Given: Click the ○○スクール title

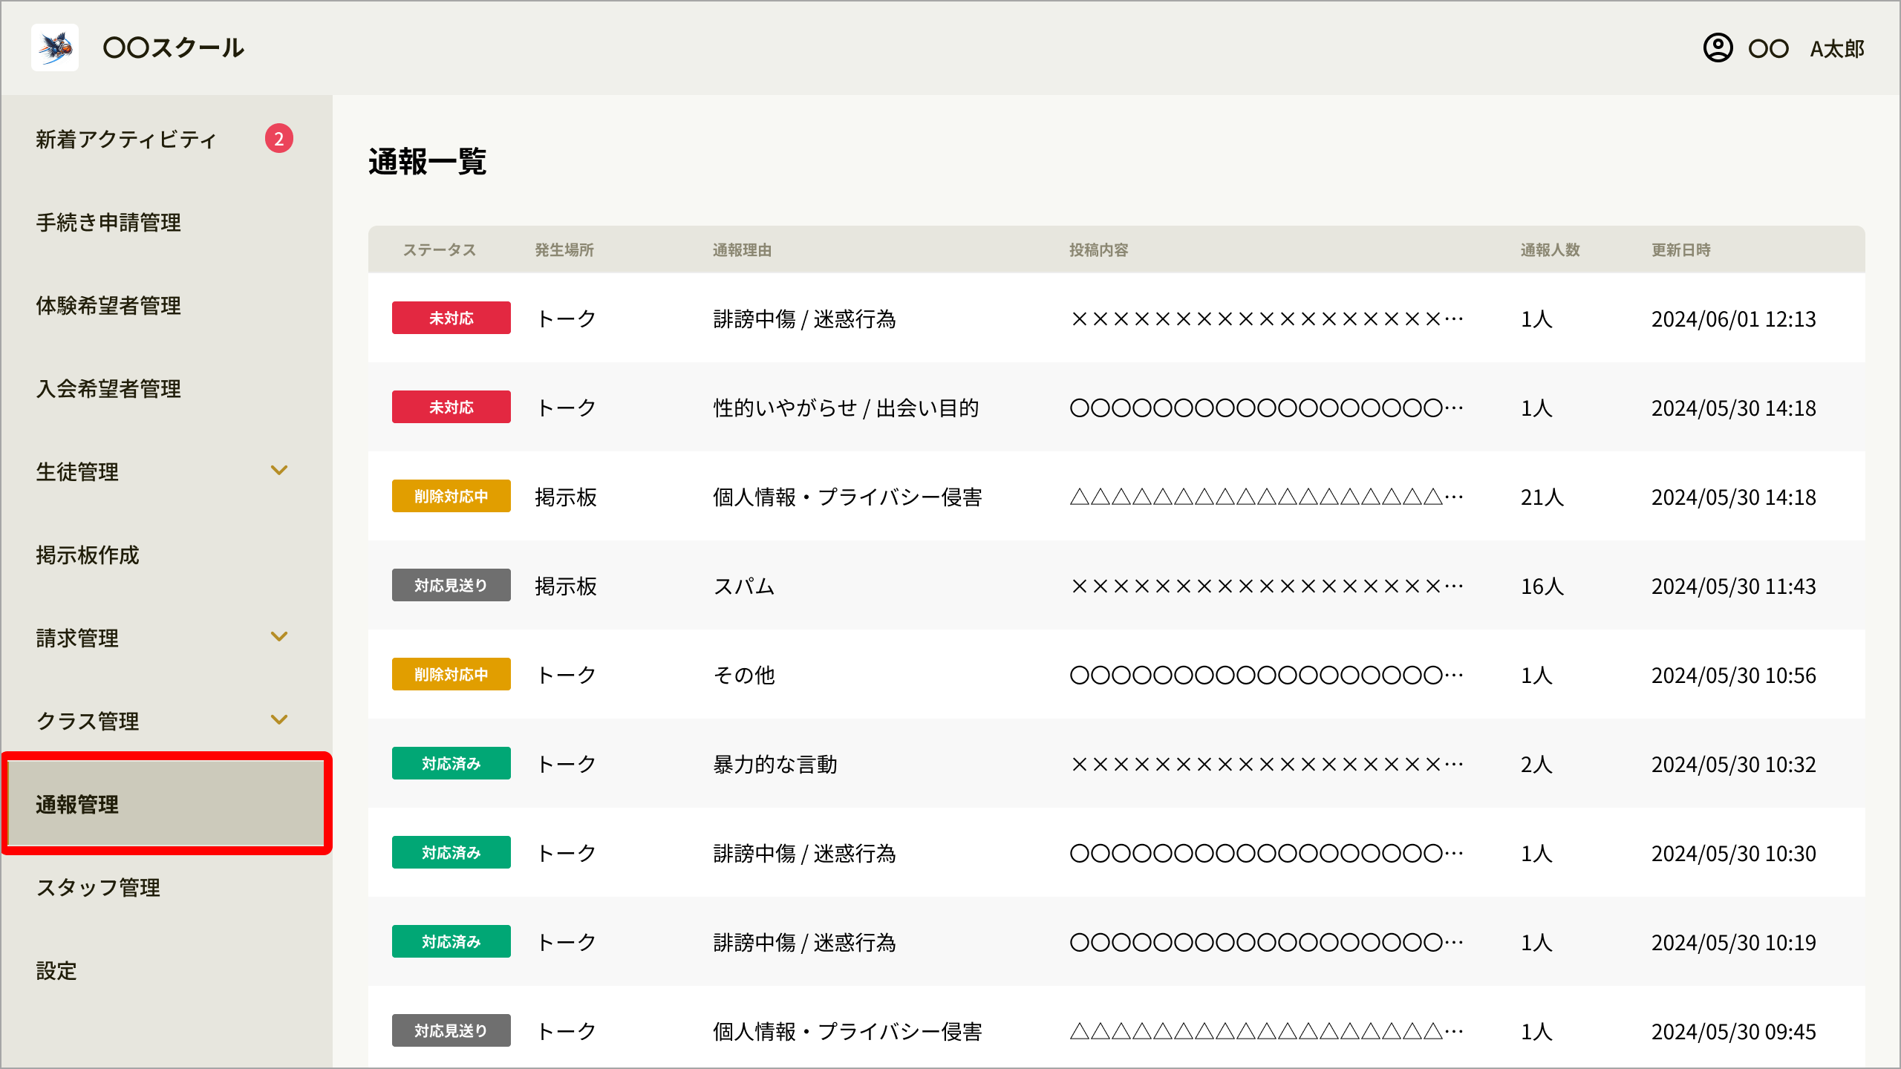Looking at the screenshot, I should click(174, 48).
